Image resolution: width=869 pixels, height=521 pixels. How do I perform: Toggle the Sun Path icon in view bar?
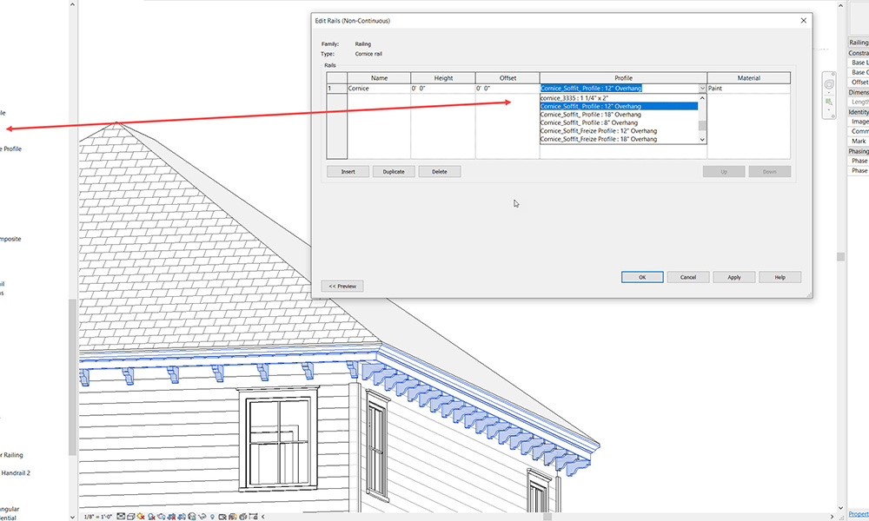point(141,517)
